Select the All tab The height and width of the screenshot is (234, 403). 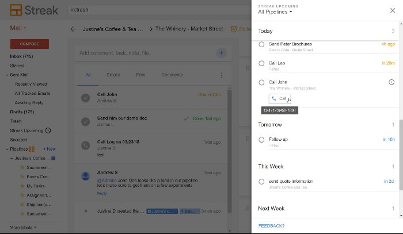click(x=88, y=75)
